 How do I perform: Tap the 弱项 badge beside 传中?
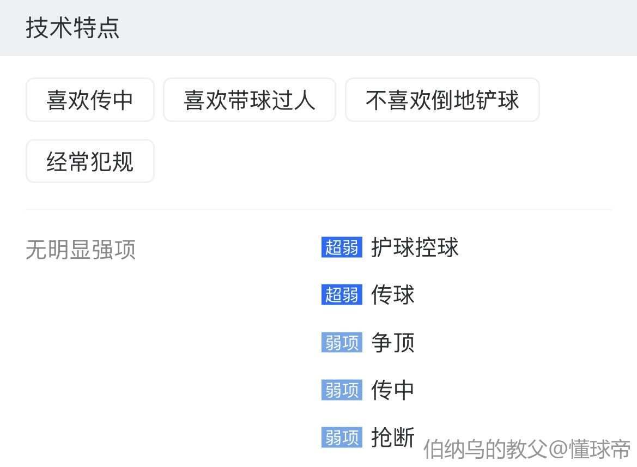(x=342, y=390)
